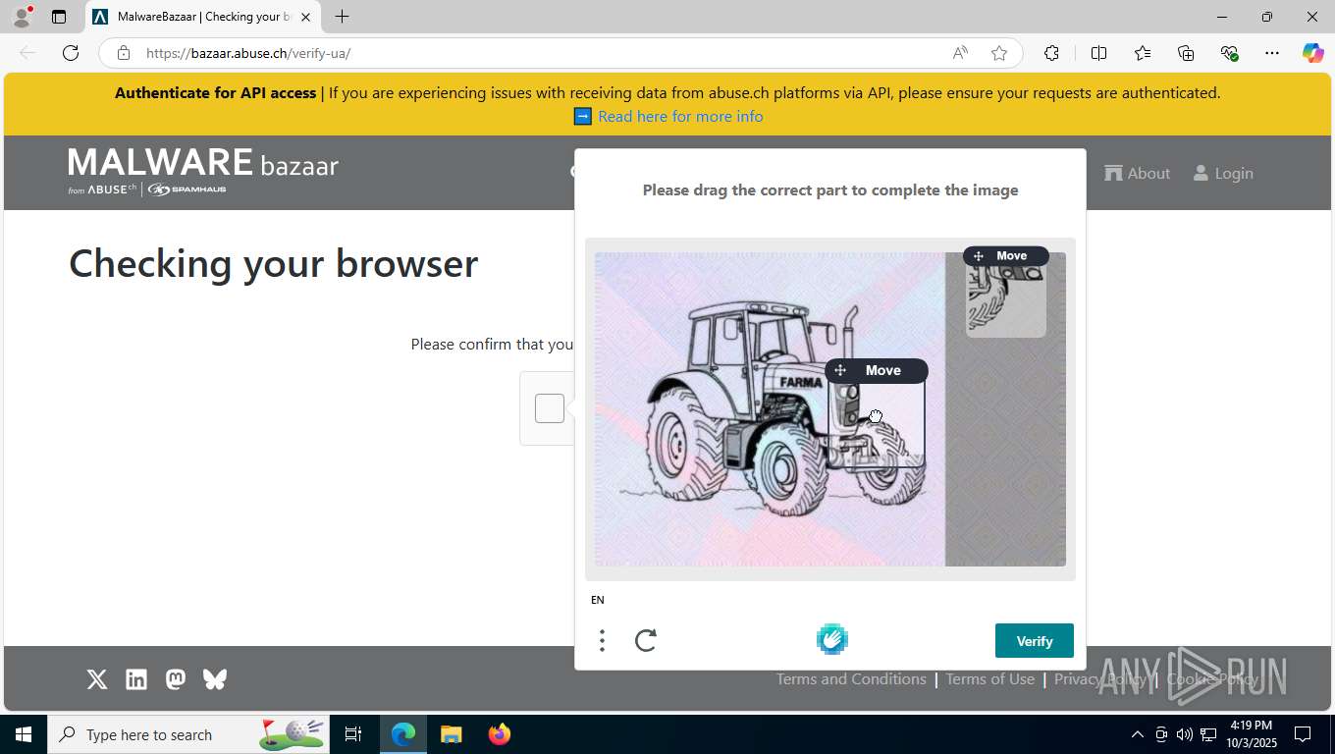This screenshot has height=754, width=1335.
Task: Open File Explorer from taskbar
Action: pos(451,734)
